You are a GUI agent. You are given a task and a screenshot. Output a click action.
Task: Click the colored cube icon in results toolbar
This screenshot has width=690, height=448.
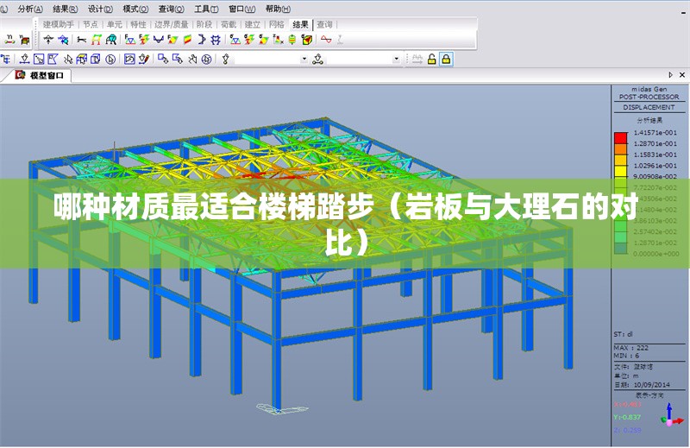pyautogui.click(x=306, y=40)
